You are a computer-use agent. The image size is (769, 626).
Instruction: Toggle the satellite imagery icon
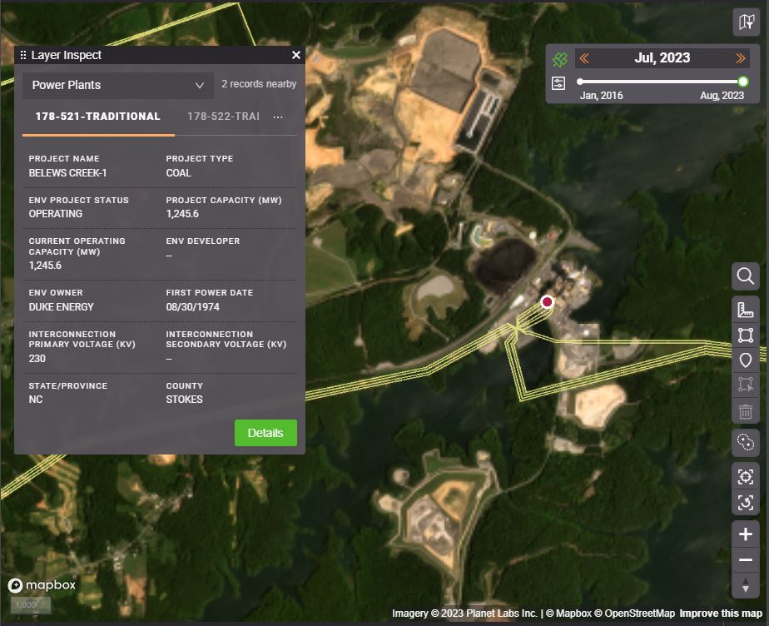(x=560, y=58)
